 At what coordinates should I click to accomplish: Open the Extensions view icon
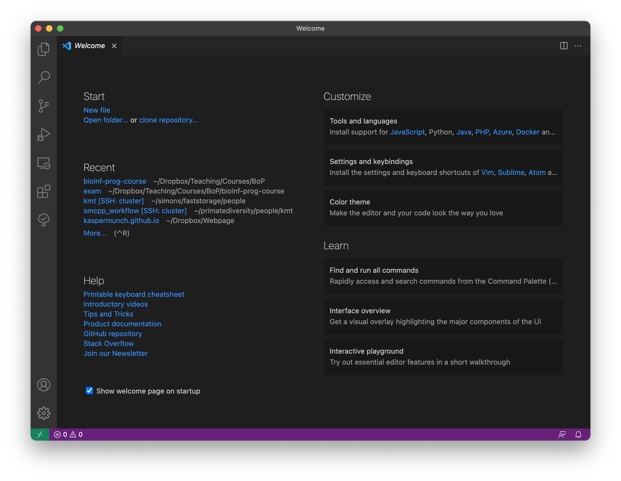[43, 191]
